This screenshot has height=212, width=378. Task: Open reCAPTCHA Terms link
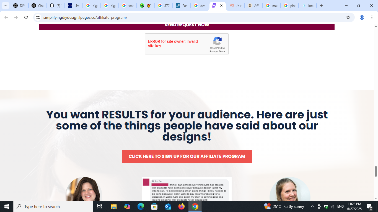pos(222,51)
